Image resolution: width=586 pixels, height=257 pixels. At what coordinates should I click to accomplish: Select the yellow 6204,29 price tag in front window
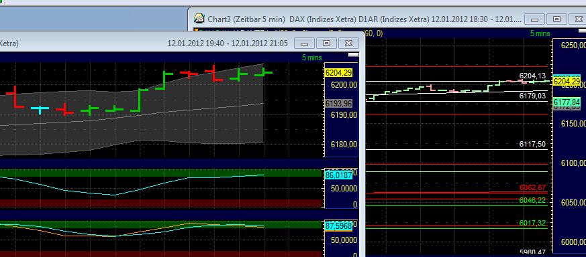pyautogui.click(x=338, y=74)
